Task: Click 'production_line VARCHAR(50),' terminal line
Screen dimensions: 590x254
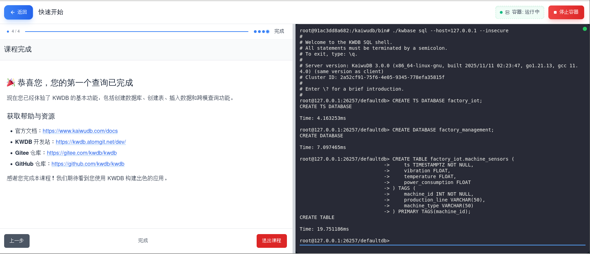Action: point(444,200)
